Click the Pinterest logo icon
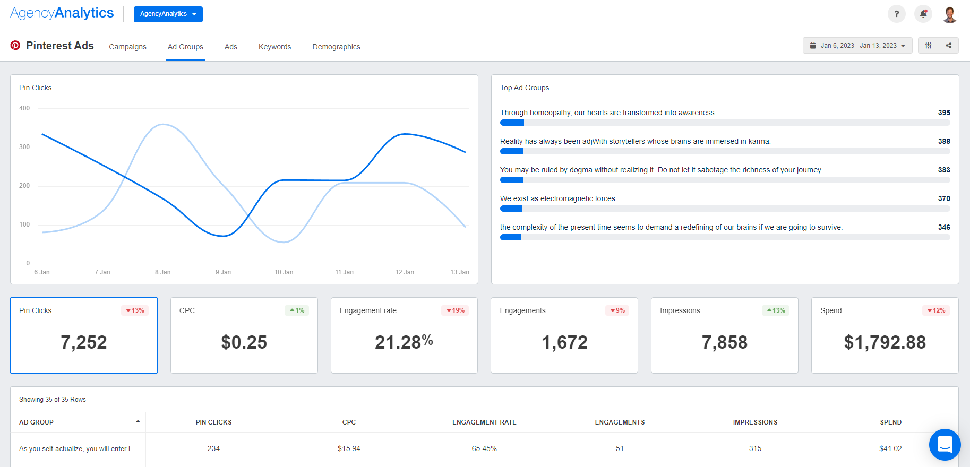This screenshot has width=970, height=467. [x=15, y=46]
